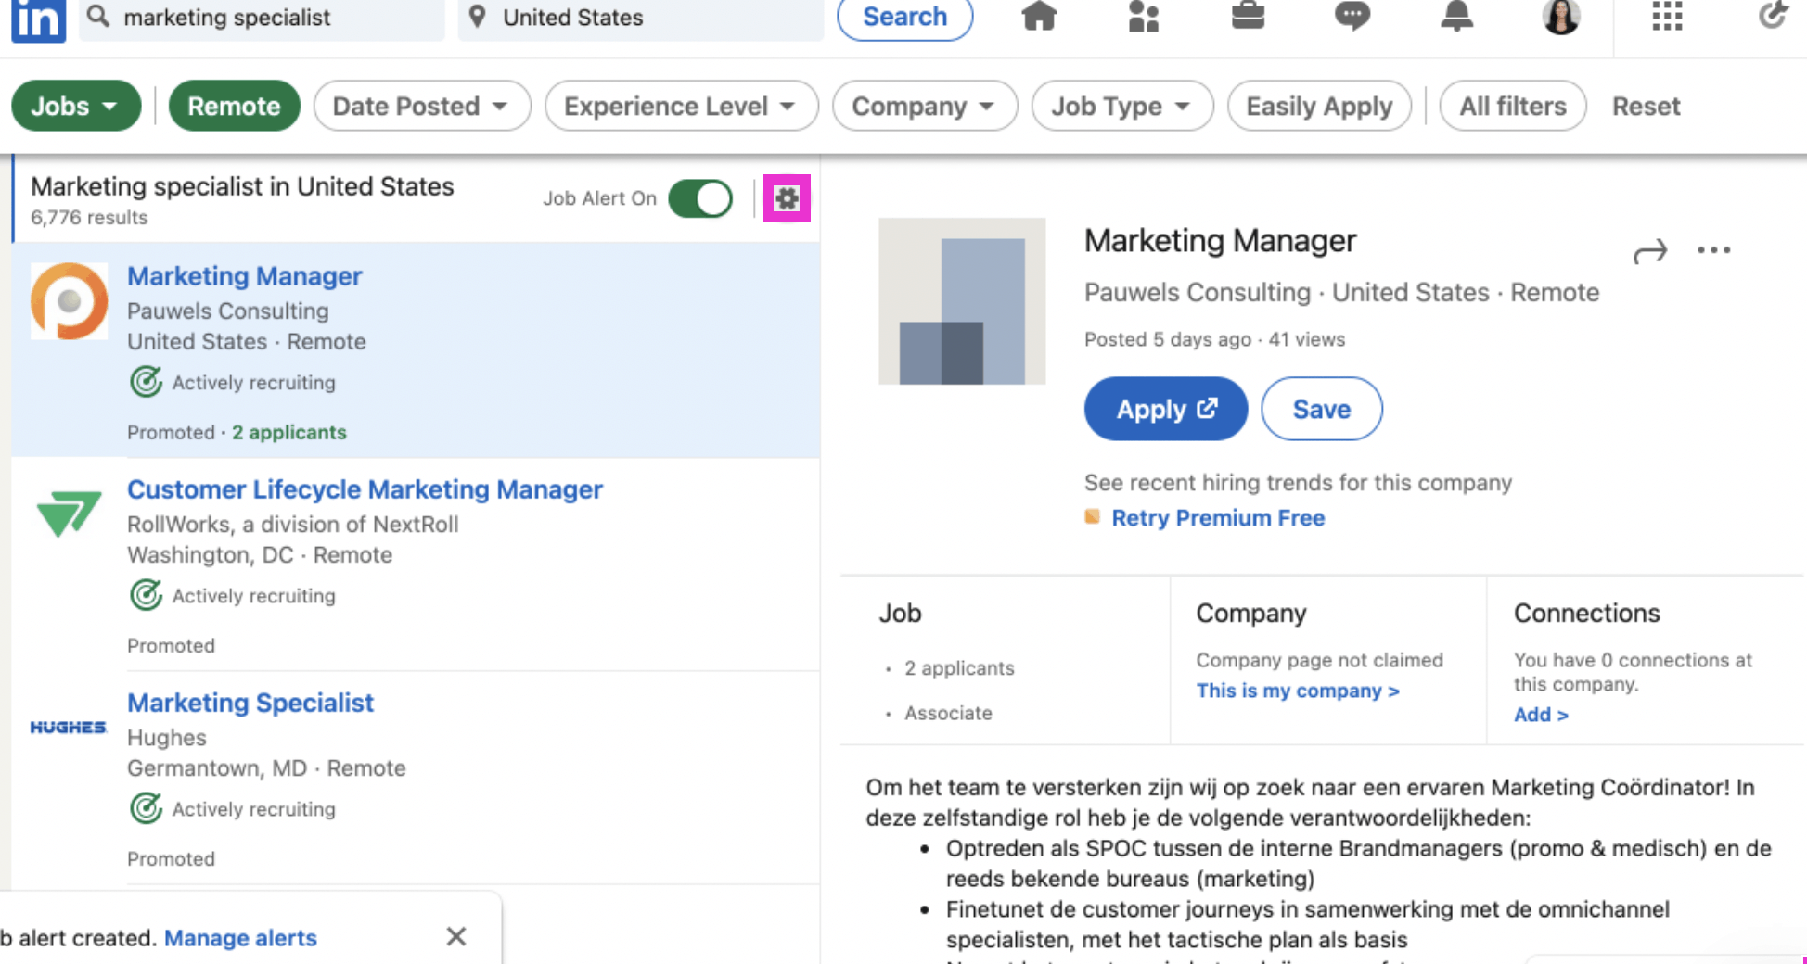
Task: Turn off the Job Alert toggle
Action: click(700, 198)
